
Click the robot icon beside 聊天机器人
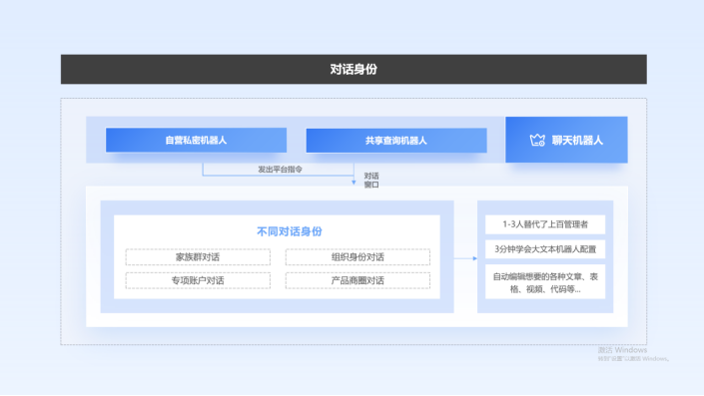(537, 141)
